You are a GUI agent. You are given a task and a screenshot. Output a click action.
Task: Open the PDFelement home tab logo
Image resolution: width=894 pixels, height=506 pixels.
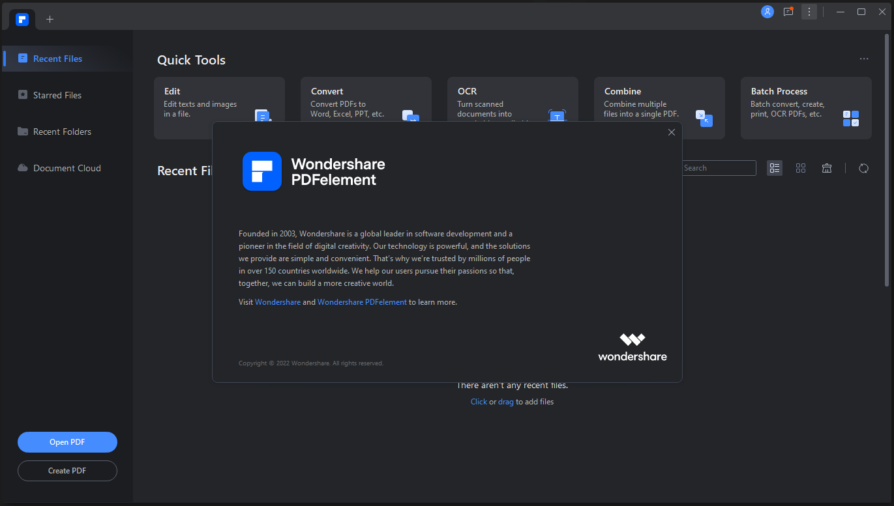point(22,19)
